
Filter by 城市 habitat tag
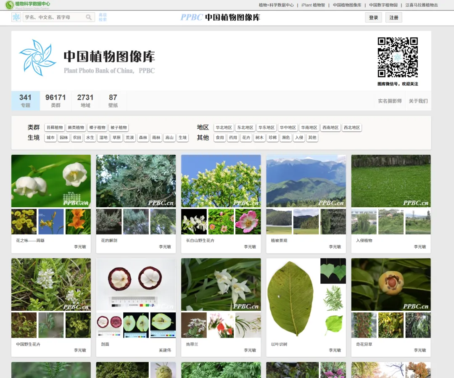[x=51, y=137]
